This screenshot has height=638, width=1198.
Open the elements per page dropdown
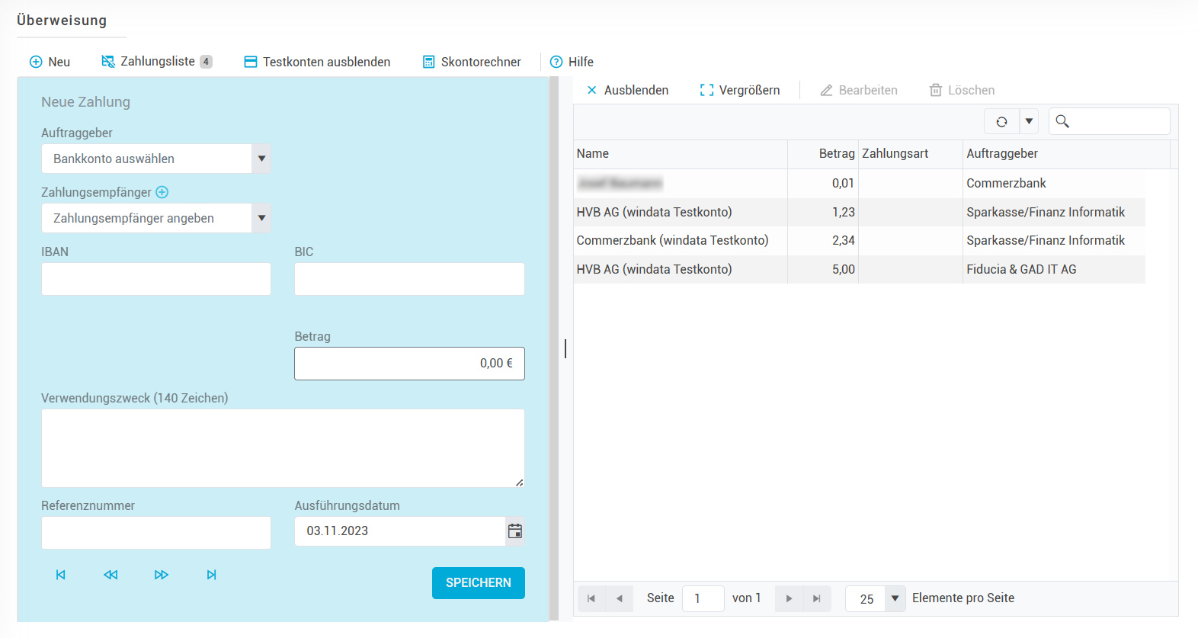(895, 599)
